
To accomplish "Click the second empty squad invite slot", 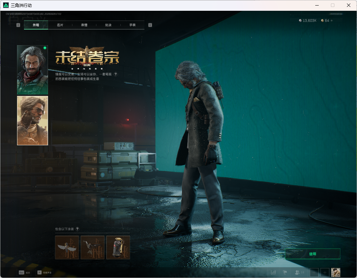I will [325, 272].
